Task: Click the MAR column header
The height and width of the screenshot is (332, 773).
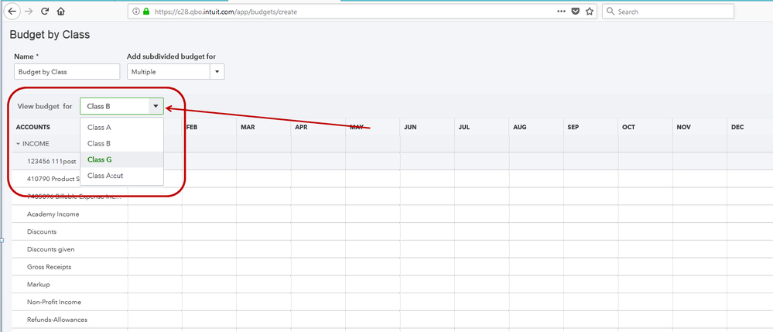Action: point(248,127)
